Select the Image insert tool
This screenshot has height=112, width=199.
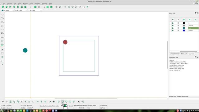point(2,57)
